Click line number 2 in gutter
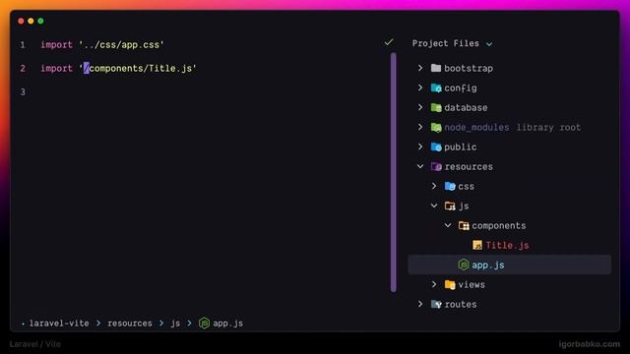The width and height of the screenshot is (630, 354). click(x=23, y=68)
